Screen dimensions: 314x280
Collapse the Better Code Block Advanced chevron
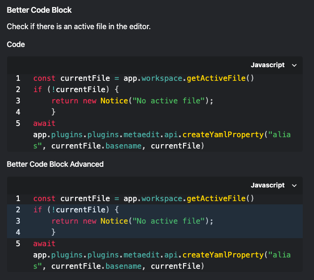coord(294,186)
